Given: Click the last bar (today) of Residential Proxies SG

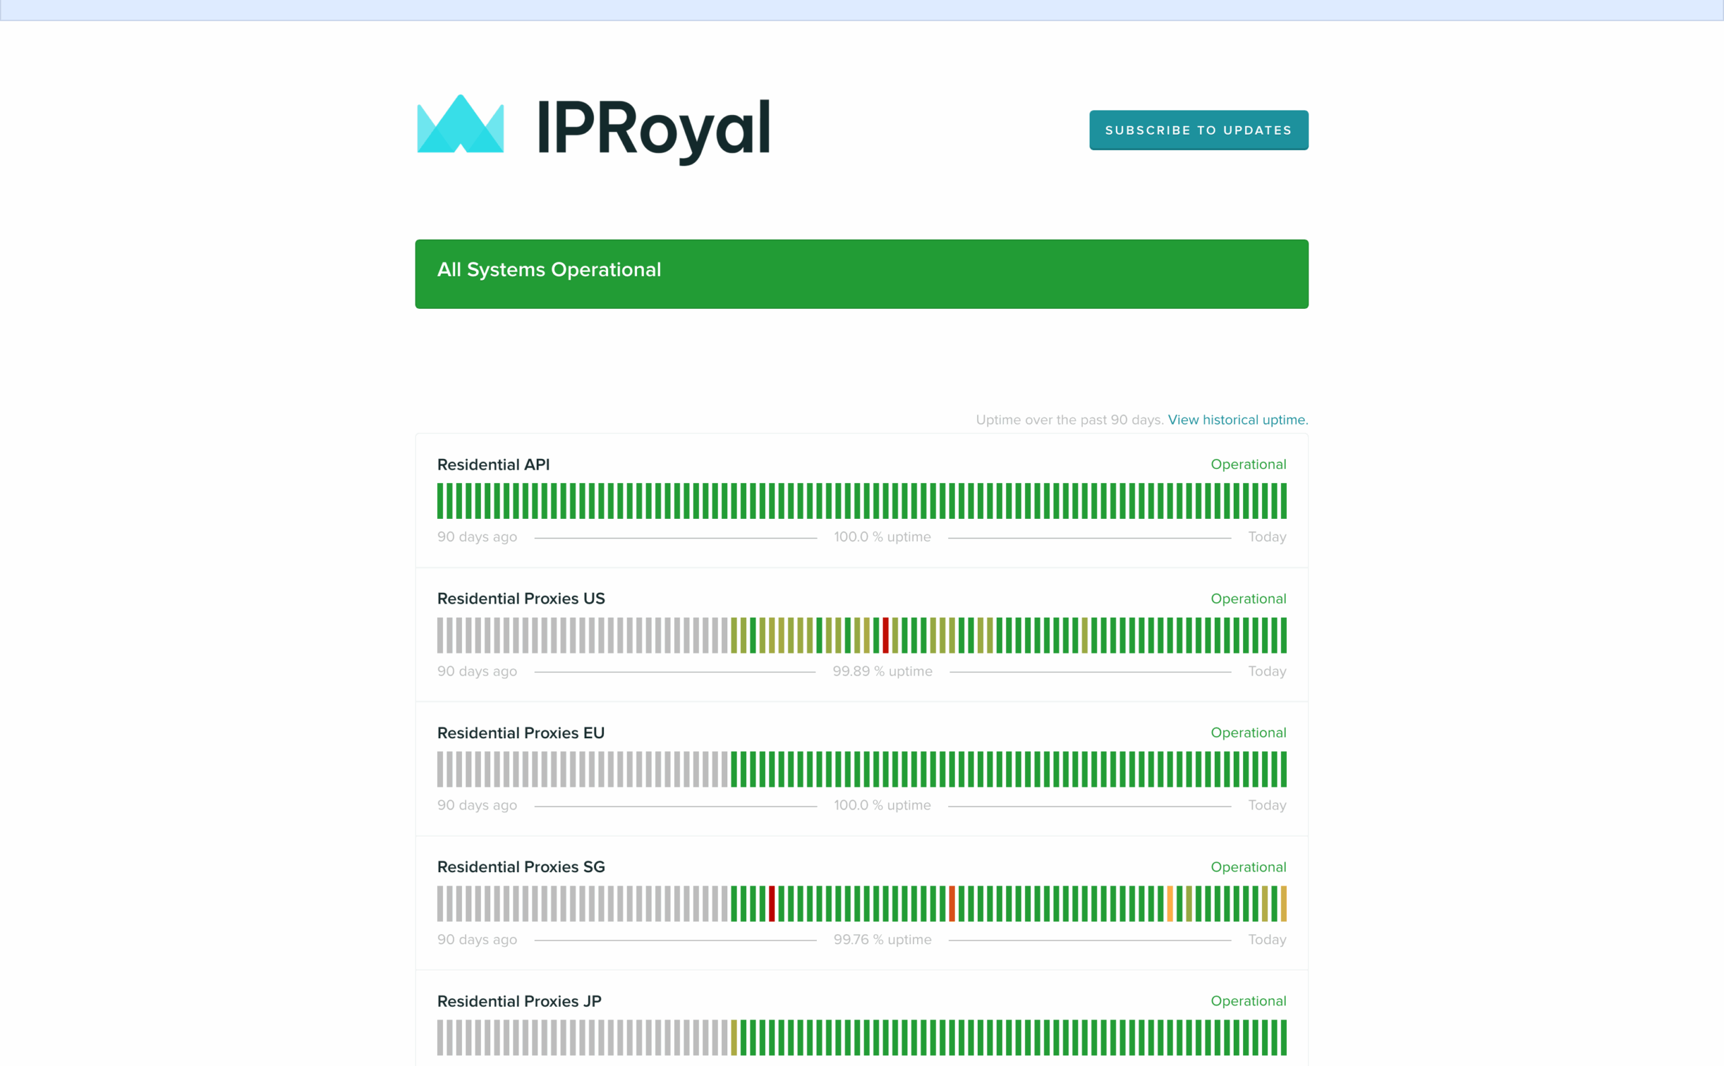Looking at the screenshot, I should [1283, 904].
